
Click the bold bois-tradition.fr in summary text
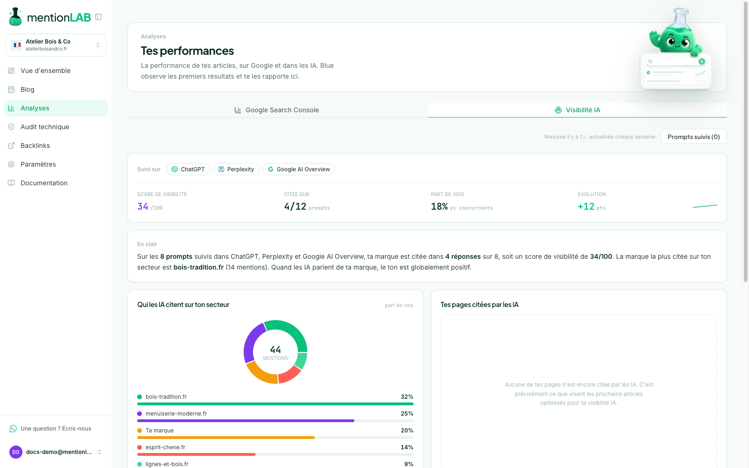(x=198, y=267)
